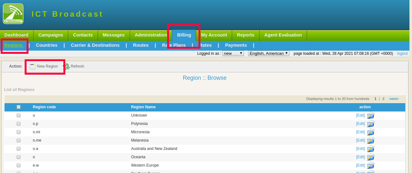Image resolution: width=412 pixels, height=173 pixels.
Task: Open the Dashboard tab
Action: point(16,35)
